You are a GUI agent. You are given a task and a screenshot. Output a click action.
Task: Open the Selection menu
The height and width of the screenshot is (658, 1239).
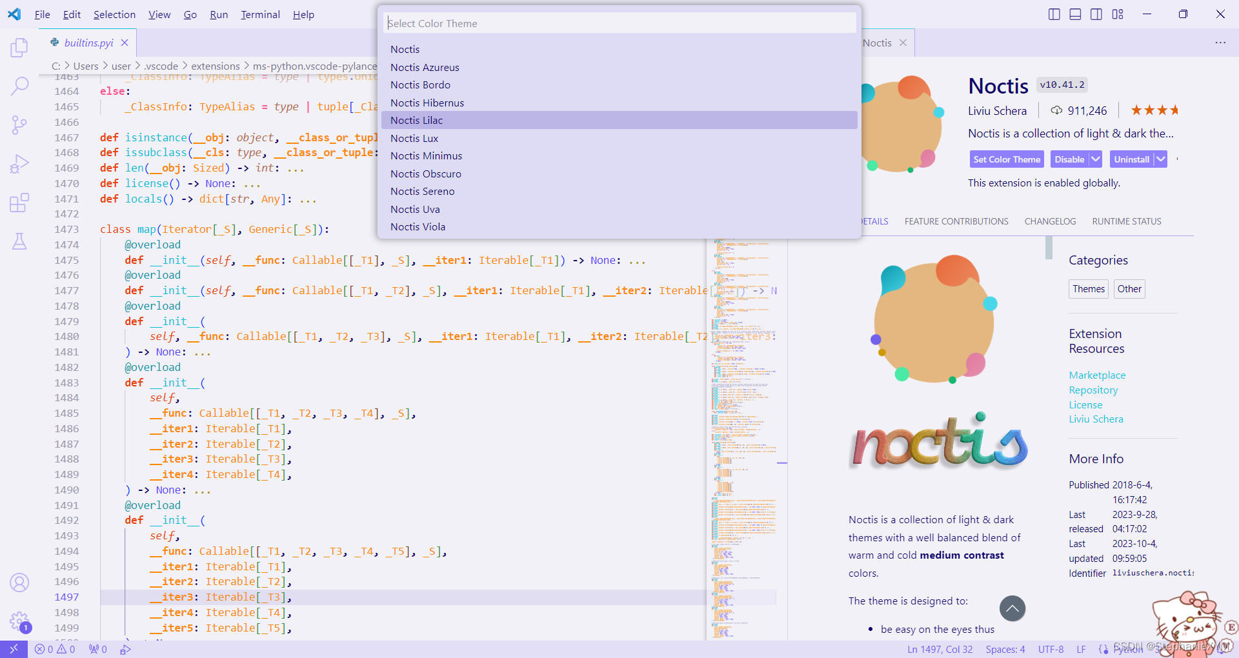coord(114,14)
